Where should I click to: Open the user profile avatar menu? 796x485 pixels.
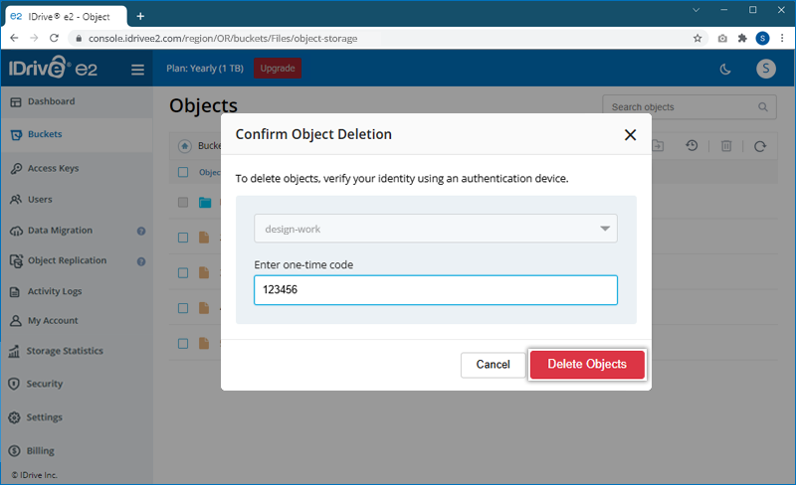(765, 69)
